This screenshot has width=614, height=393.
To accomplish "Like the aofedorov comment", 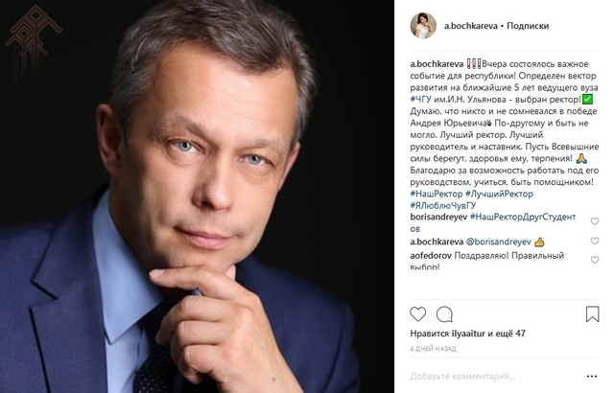I will coord(595,260).
